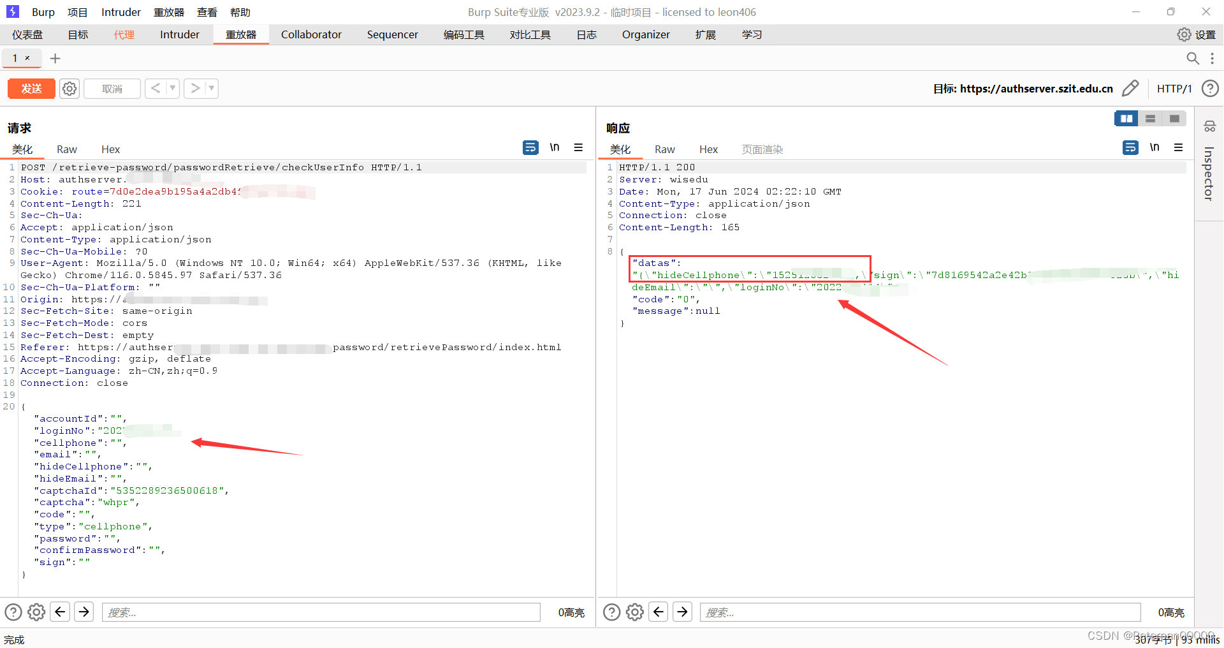Toggle request non-printable characters \n

click(555, 147)
